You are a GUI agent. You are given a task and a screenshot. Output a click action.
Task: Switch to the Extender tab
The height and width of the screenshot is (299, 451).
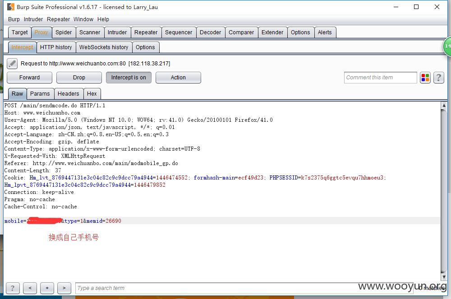click(272, 32)
